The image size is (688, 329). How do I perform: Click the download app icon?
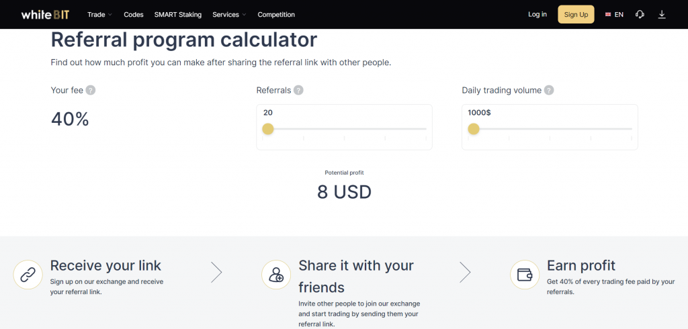coord(662,15)
